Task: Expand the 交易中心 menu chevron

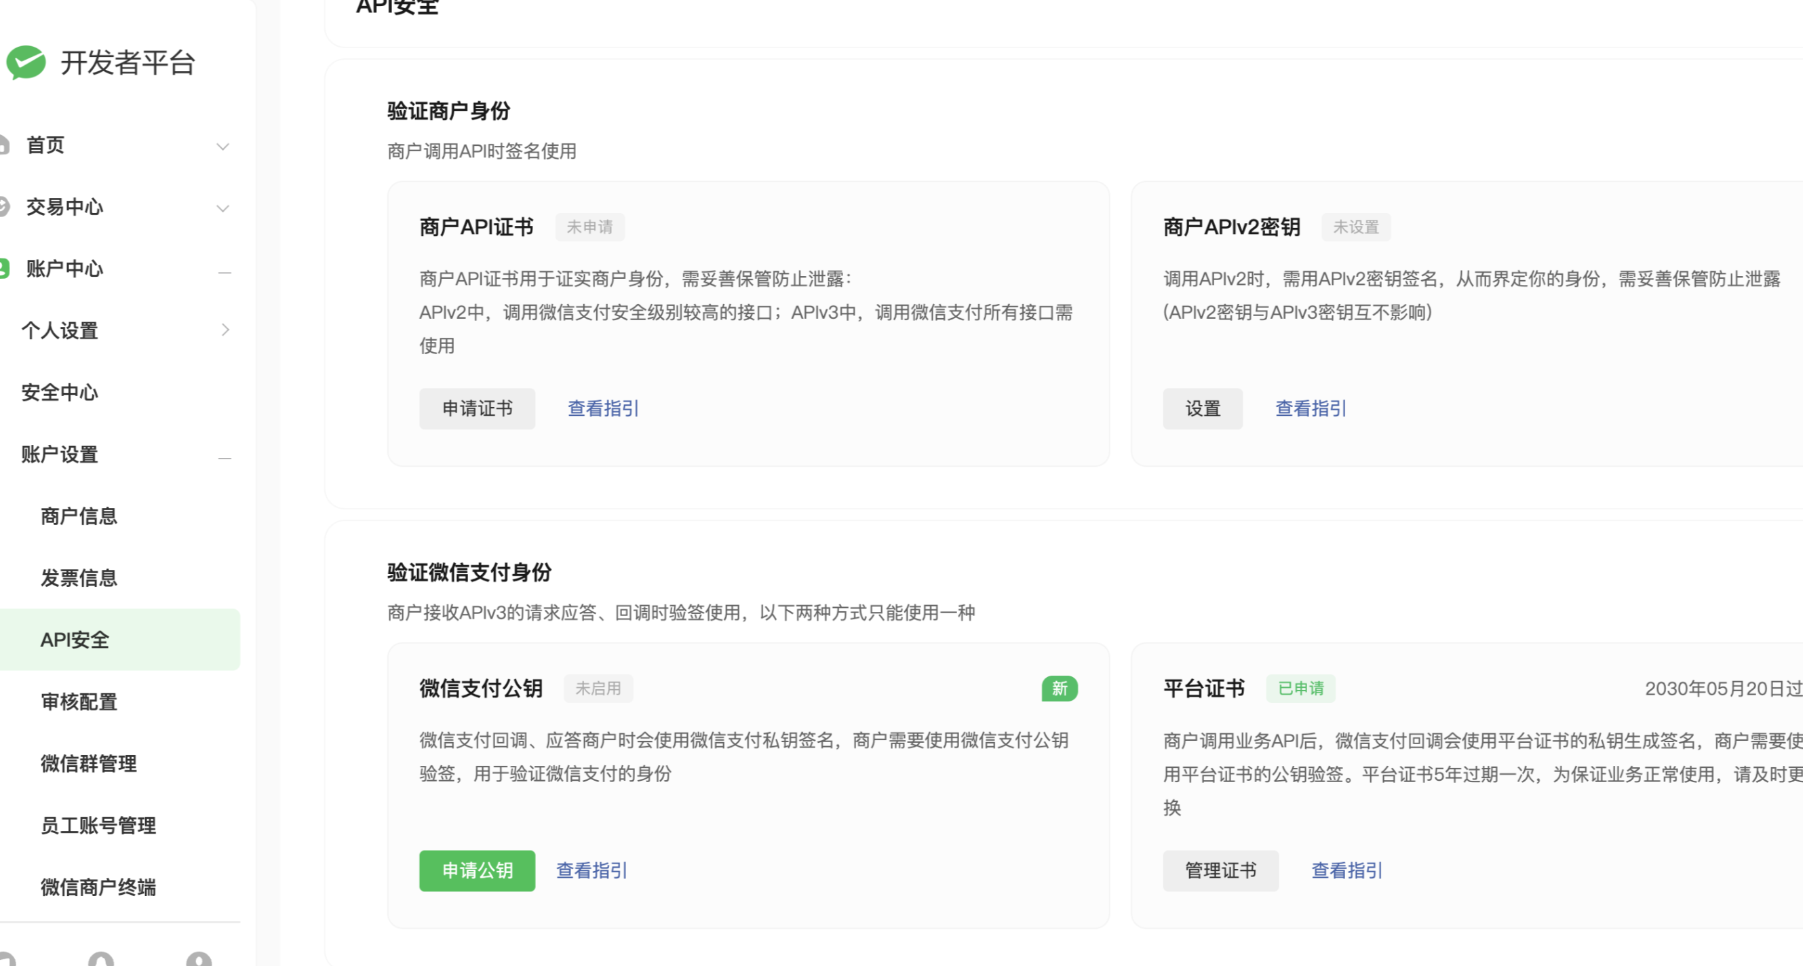Action: (x=222, y=208)
